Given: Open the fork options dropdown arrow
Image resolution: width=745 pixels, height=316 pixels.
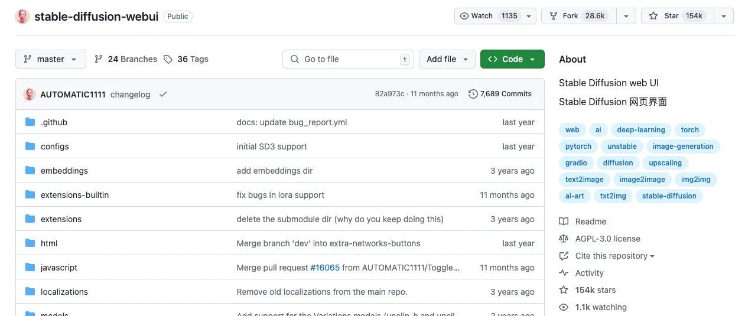Looking at the screenshot, I should pos(626,16).
